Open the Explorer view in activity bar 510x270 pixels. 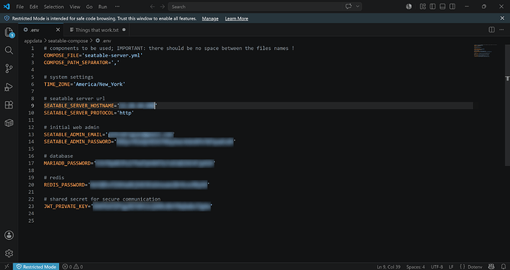click(x=9, y=32)
